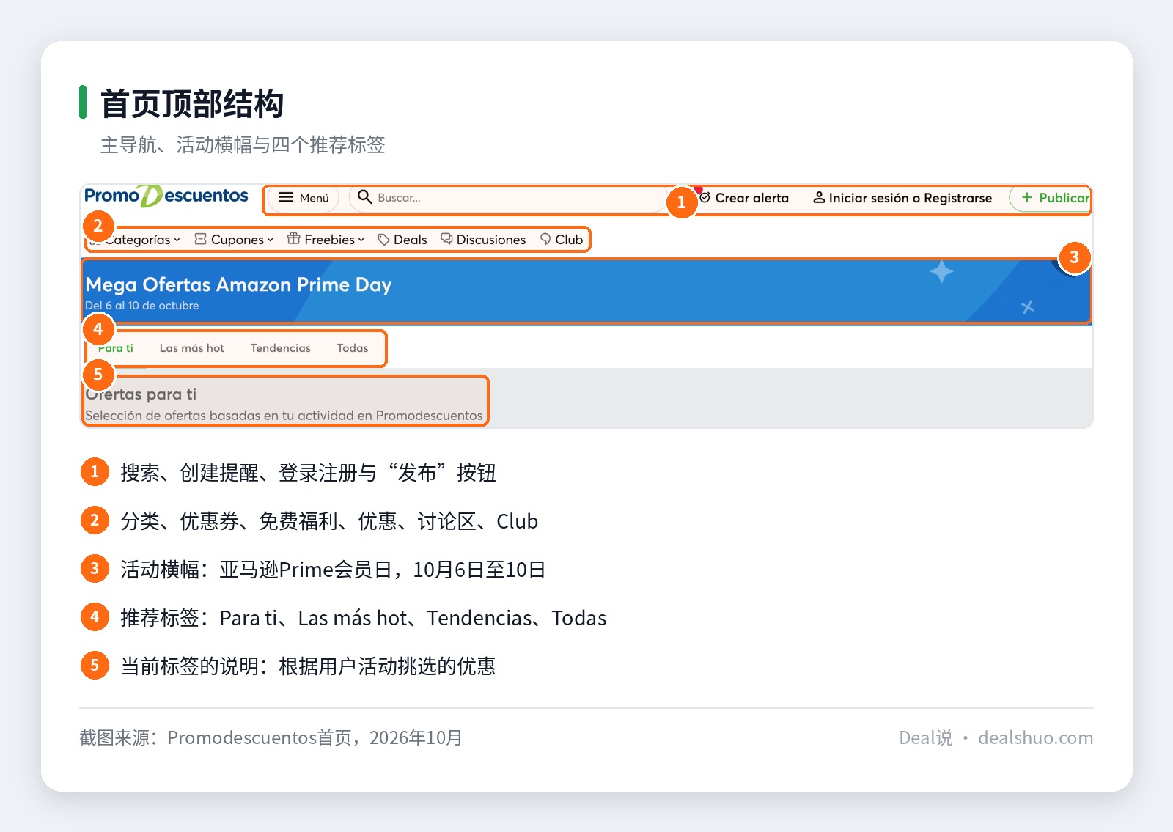Click the plus icon in Publicar
Viewport: 1173px width, 832px height.
click(1027, 197)
